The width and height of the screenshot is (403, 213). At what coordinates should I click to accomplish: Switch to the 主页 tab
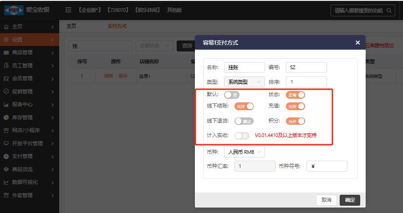(71, 26)
